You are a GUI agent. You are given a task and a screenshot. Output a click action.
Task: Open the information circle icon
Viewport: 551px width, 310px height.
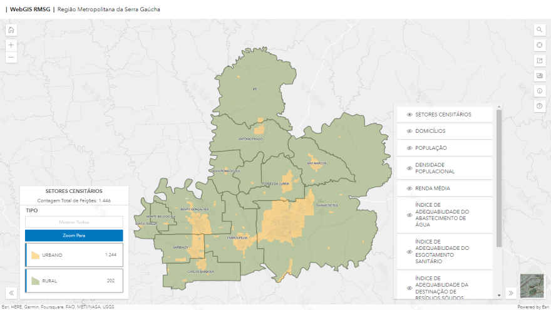pyautogui.click(x=540, y=91)
